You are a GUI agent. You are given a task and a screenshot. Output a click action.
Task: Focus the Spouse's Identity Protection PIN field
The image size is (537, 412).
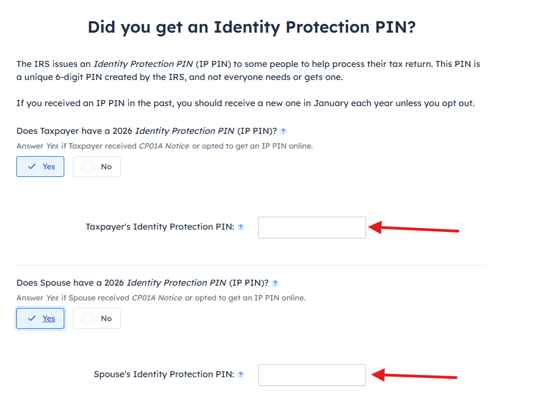(x=312, y=375)
